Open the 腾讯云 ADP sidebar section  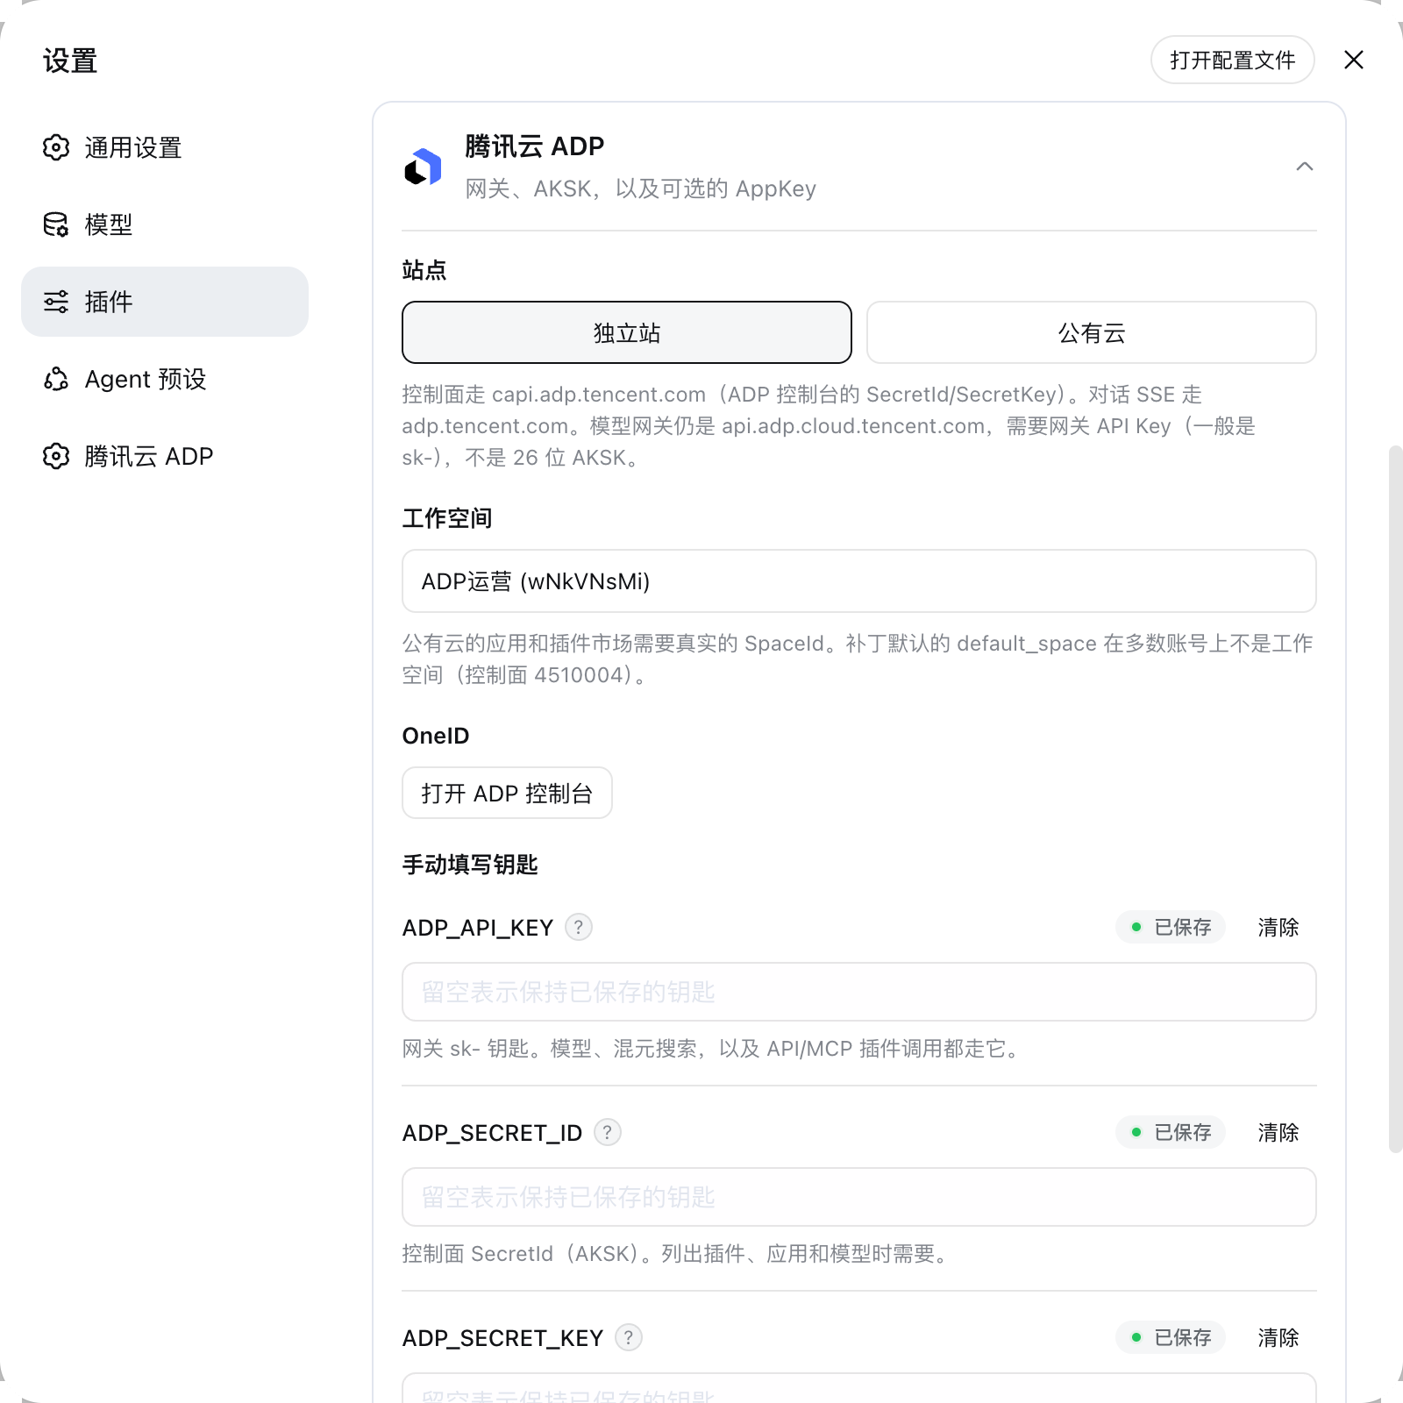pyautogui.click(x=165, y=456)
